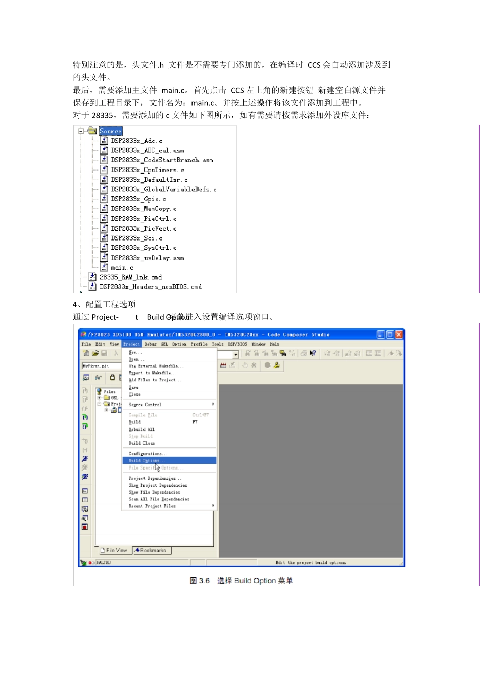
Task: Click the glasses watch icon in toolbar
Action: click(98, 377)
